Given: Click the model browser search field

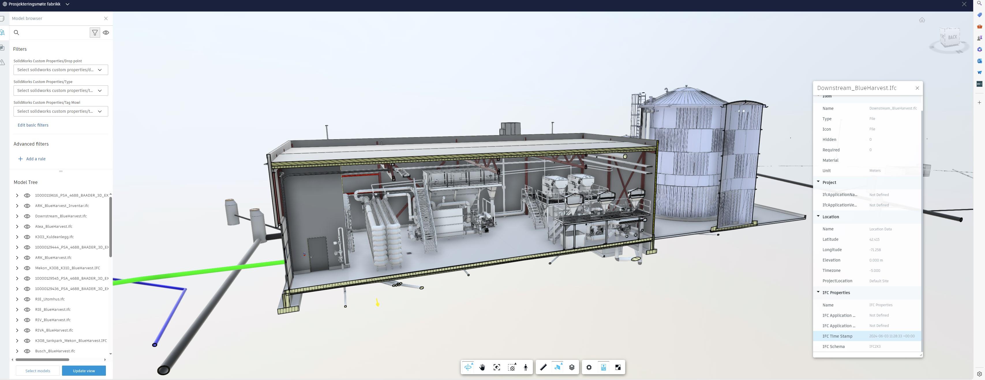Looking at the screenshot, I should click(x=52, y=33).
